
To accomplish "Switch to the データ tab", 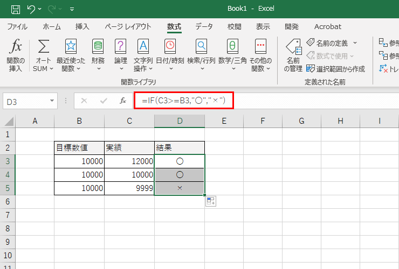I will (x=204, y=27).
